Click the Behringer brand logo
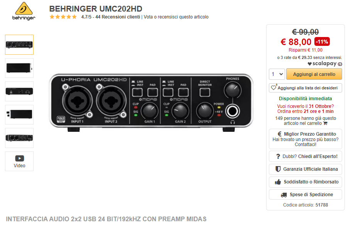The image size is (346, 227). click(24, 11)
